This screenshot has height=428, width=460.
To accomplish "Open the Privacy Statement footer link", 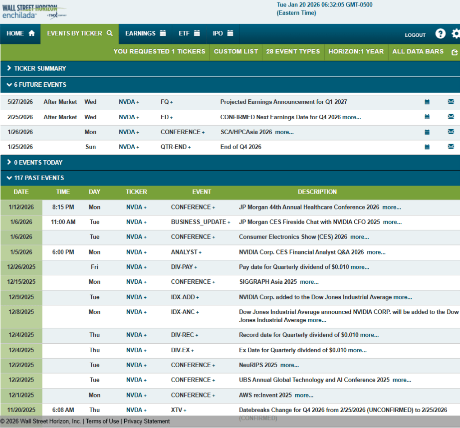I will (147, 422).
